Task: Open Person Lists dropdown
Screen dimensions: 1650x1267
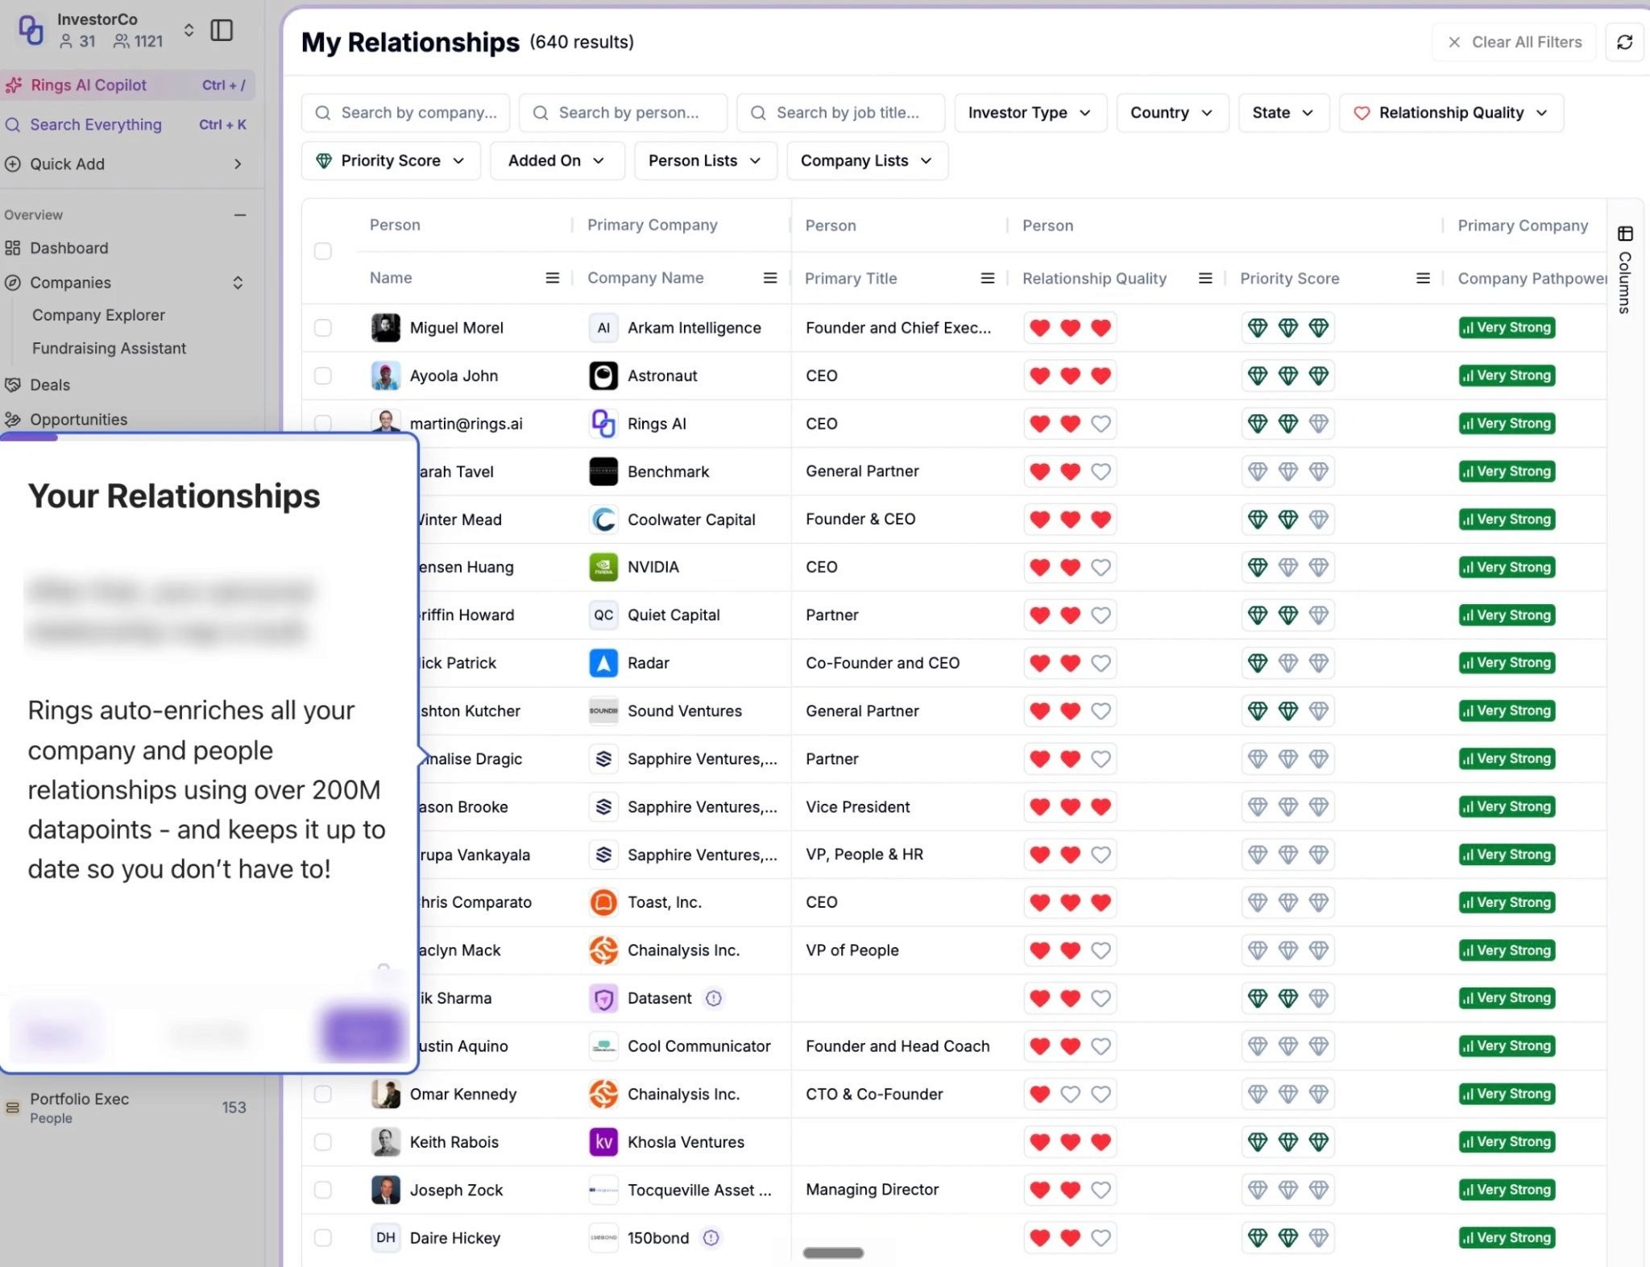Action: point(705,161)
